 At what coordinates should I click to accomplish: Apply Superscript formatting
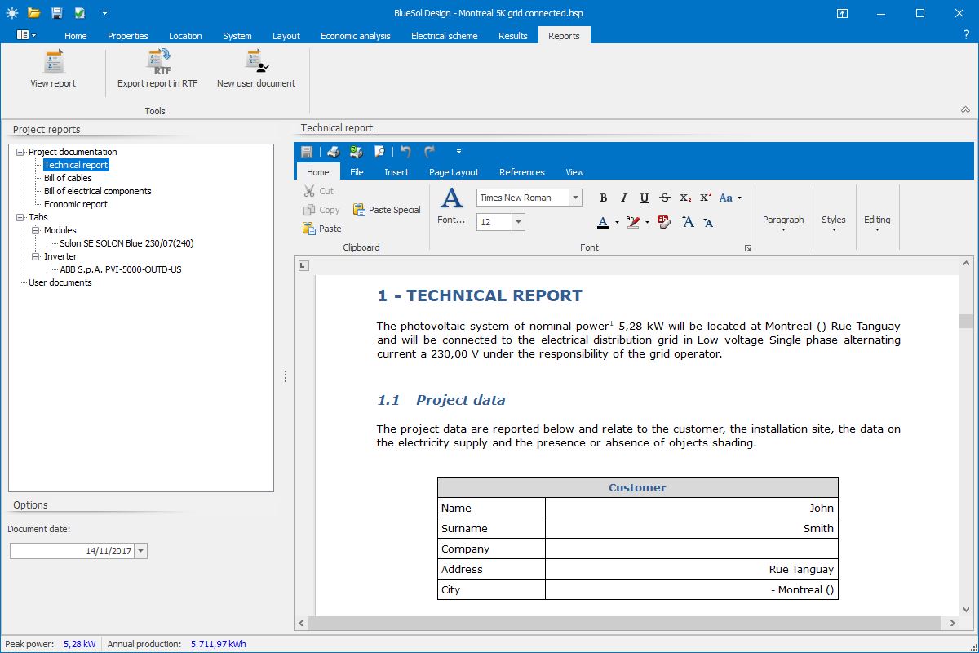click(706, 198)
